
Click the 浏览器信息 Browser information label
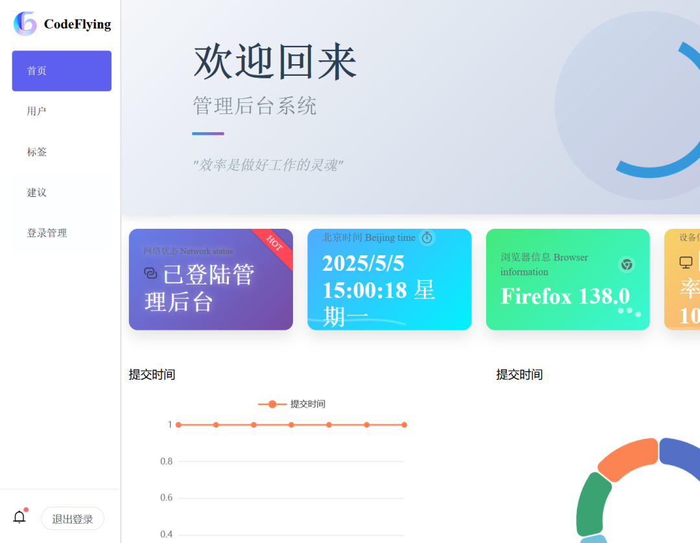[x=544, y=264]
